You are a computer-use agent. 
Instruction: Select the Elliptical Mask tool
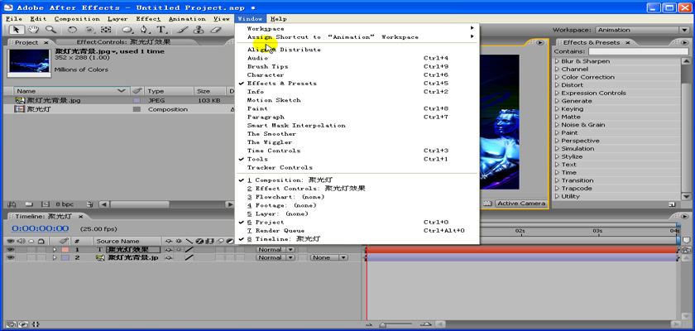(127, 30)
